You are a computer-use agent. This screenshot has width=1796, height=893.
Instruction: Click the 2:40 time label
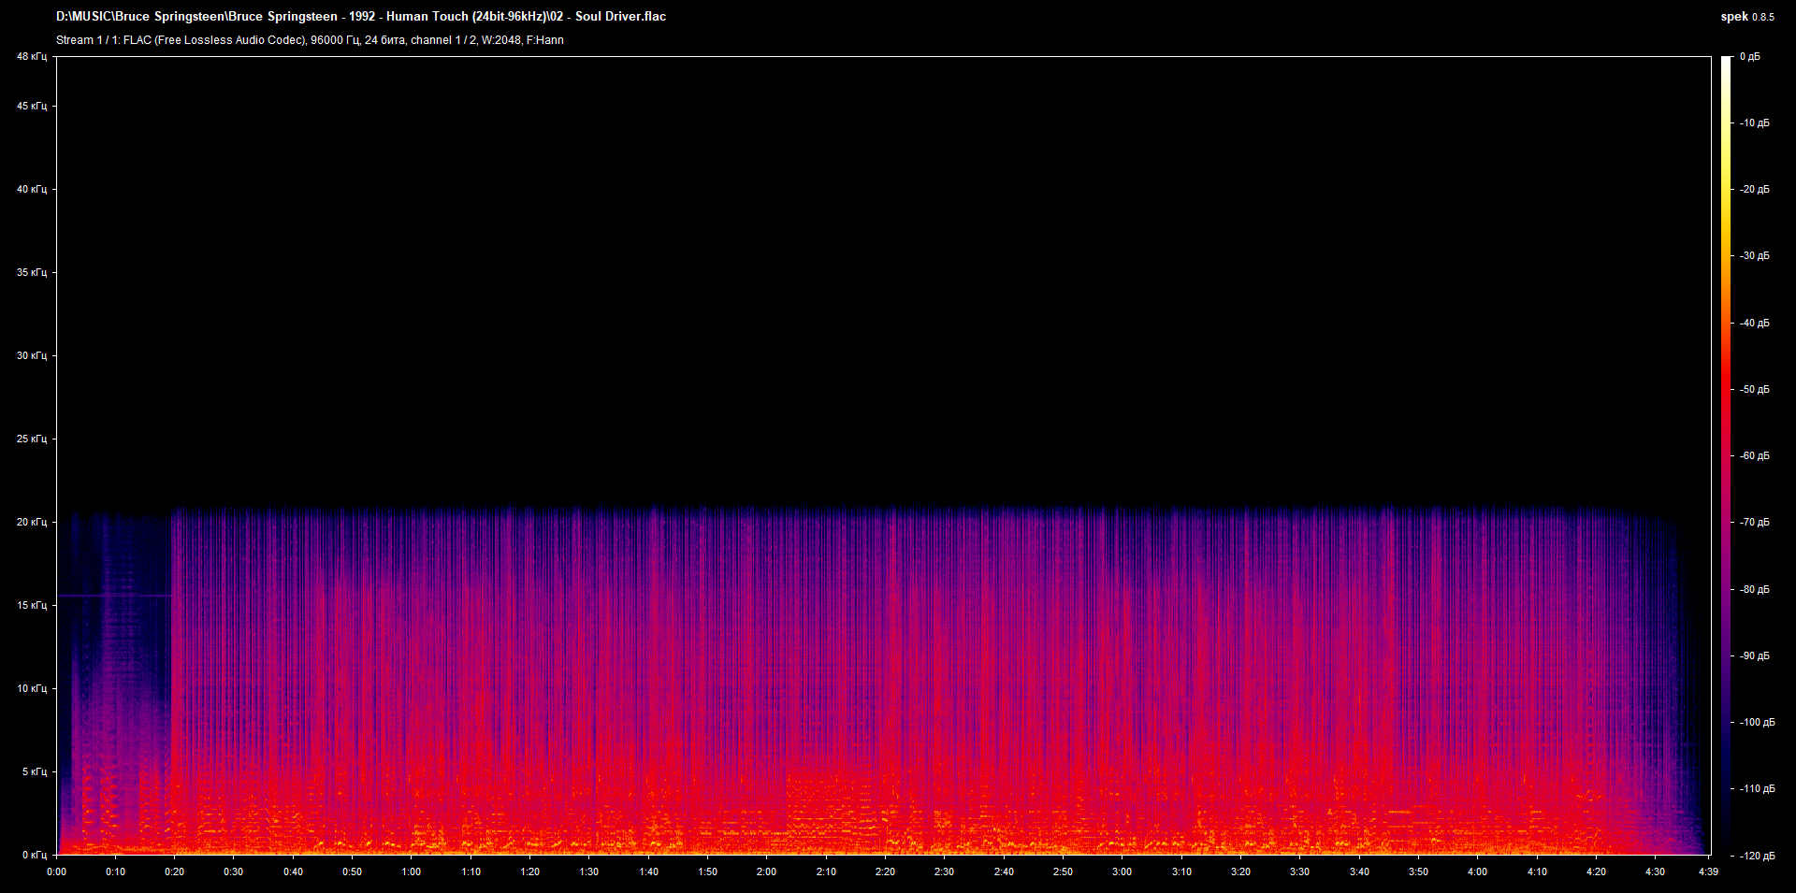tap(1004, 872)
